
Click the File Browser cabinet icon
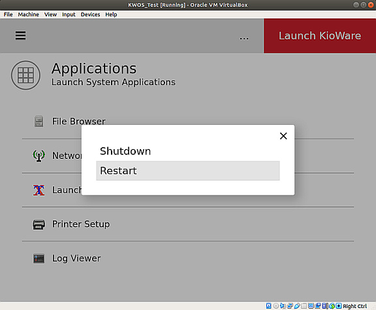(x=39, y=122)
